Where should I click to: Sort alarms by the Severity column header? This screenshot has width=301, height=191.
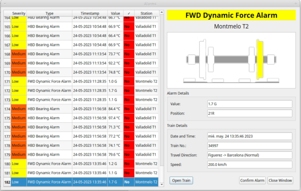18,13
